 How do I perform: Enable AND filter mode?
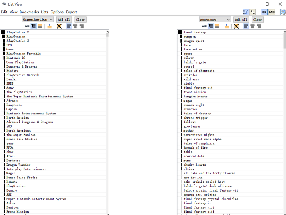(272, 12)
